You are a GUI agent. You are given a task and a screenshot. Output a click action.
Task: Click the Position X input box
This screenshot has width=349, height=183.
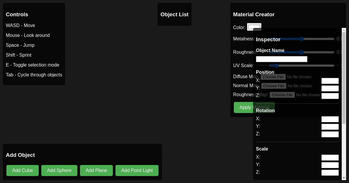330,81
